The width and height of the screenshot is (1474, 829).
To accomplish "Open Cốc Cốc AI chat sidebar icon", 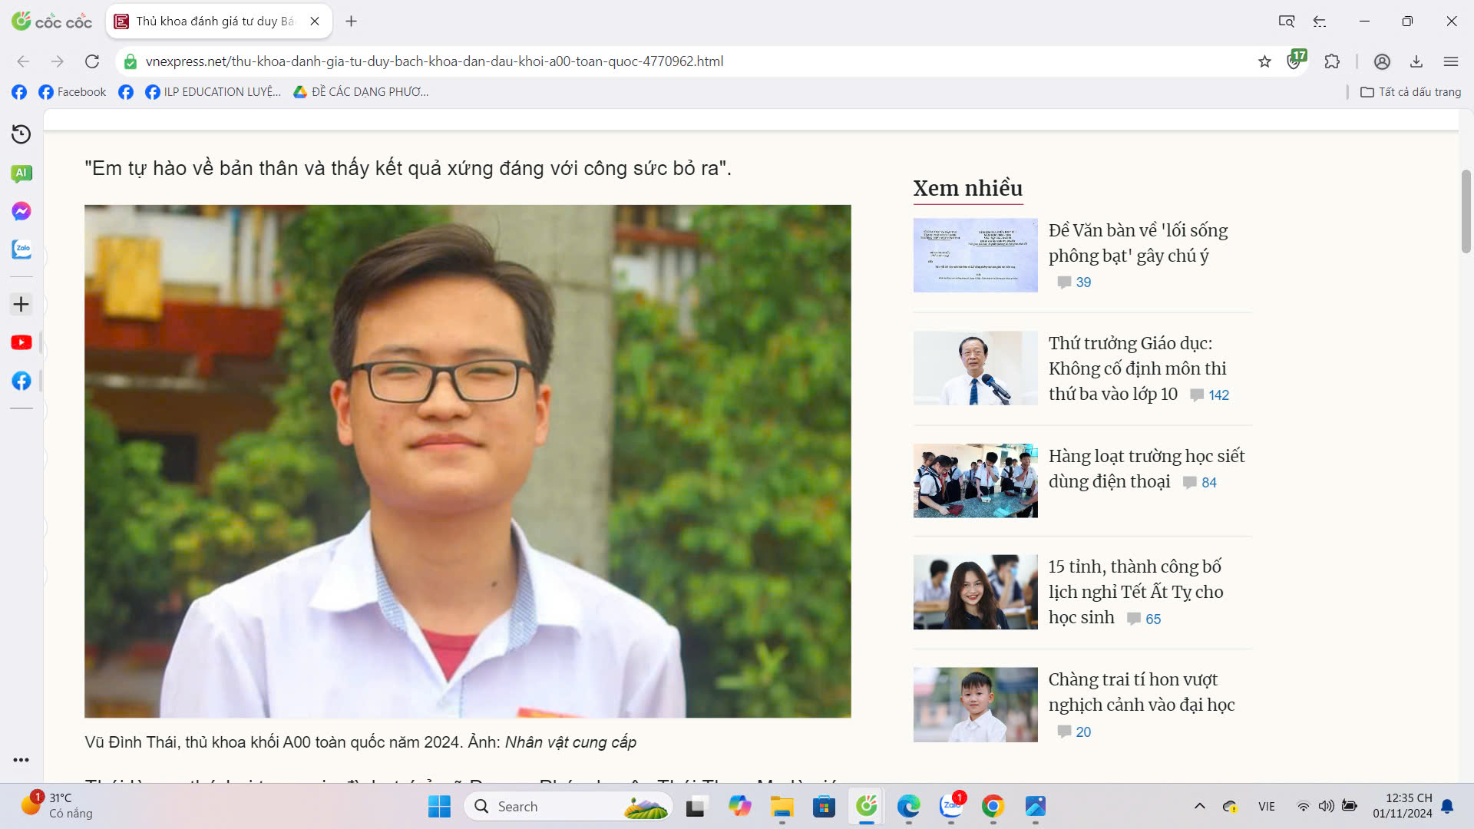I will [21, 173].
